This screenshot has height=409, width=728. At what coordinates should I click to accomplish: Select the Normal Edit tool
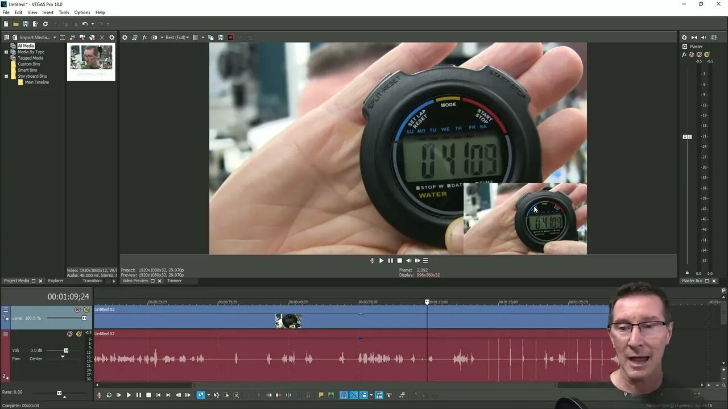tap(201, 395)
